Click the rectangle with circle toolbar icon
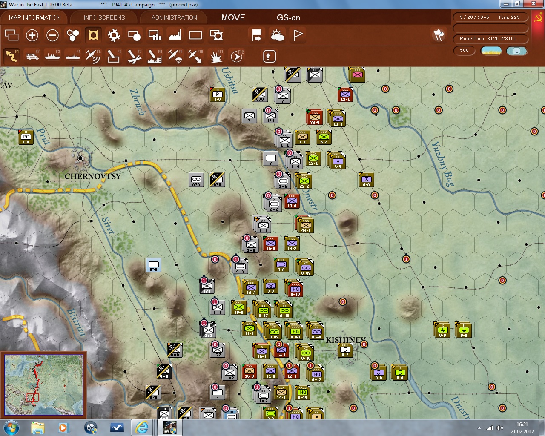Screen dimensions: 545x436 (x=134, y=35)
